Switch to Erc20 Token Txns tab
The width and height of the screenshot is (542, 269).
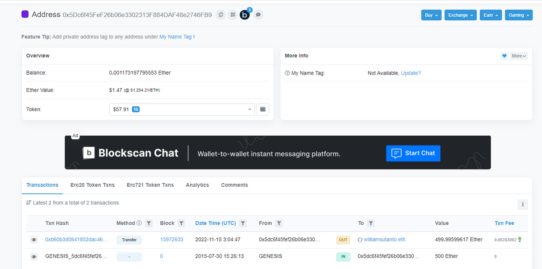93,185
